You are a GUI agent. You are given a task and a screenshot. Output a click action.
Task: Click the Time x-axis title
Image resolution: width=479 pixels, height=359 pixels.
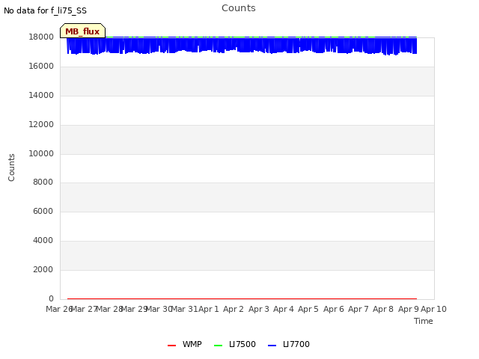(x=424, y=321)
